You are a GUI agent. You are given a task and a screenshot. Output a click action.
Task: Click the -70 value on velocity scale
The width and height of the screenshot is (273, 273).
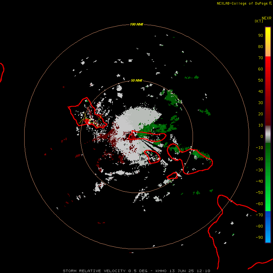[x=259, y=215]
